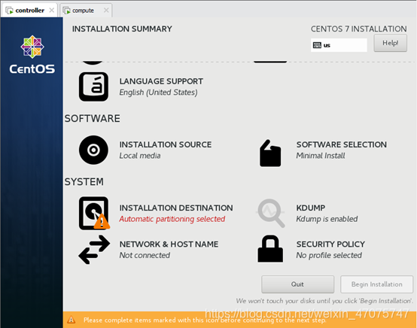Click the compute tab VM icon

[67, 11]
